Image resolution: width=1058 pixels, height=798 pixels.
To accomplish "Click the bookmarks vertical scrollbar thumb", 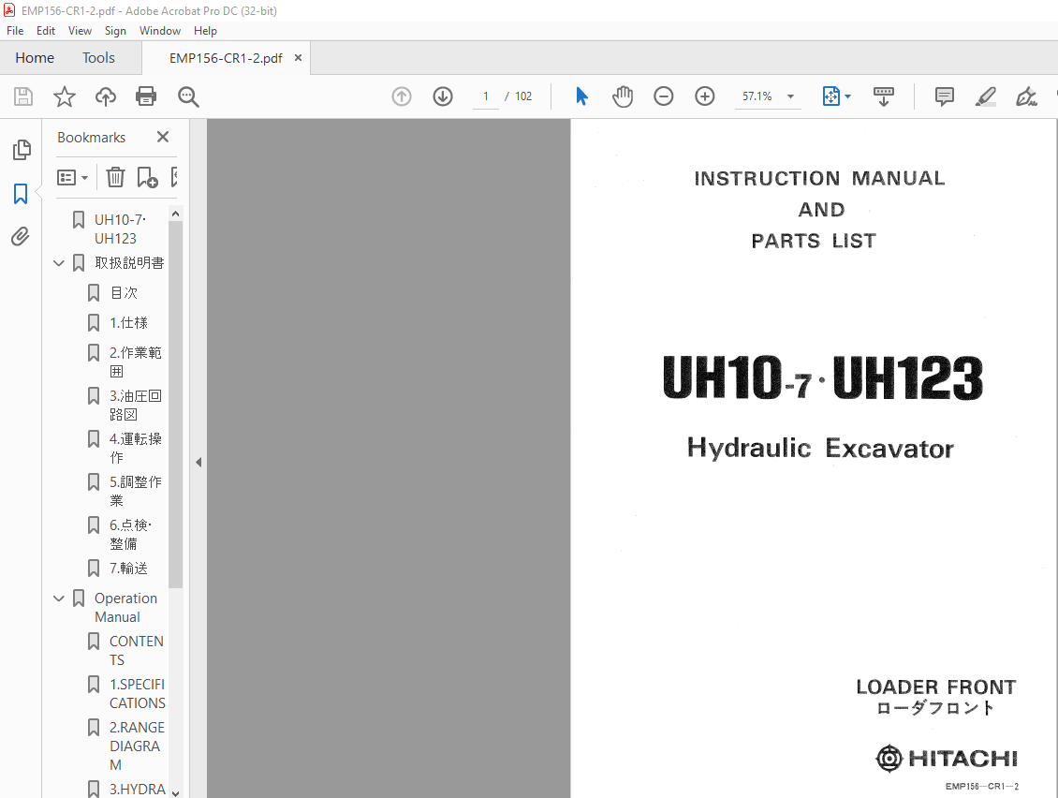I will [x=175, y=405].
